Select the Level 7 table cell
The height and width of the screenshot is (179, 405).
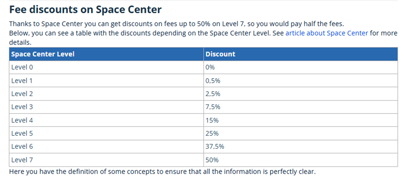(22, 160)
